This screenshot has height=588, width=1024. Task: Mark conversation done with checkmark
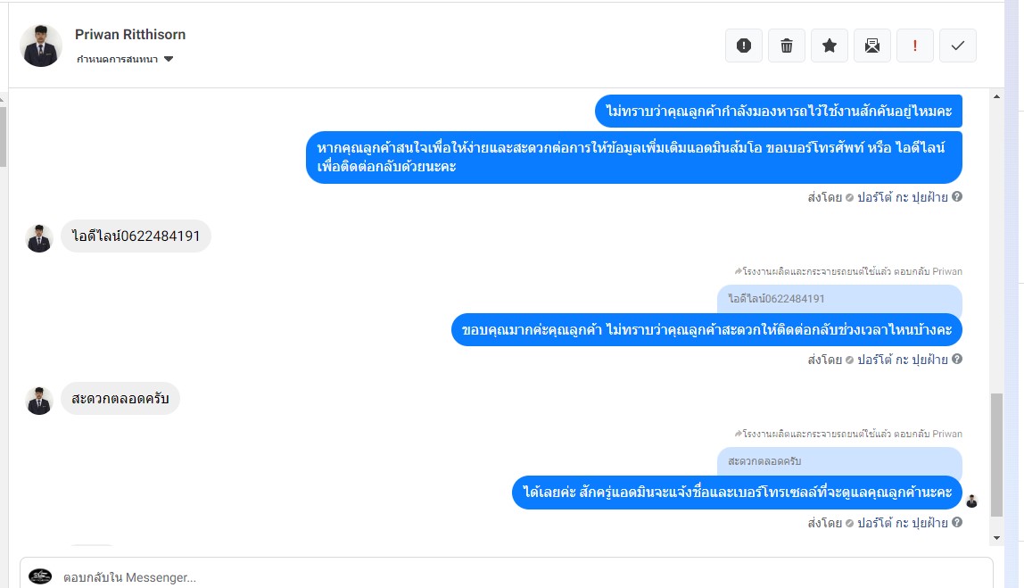[x=958, y=46]
